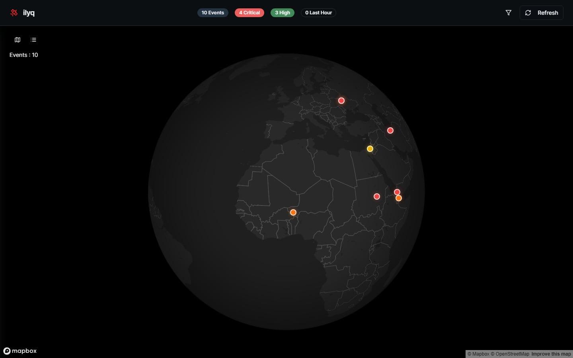573x358 pixels.
Task: Click the ilyq app title
Action: pos(29,13)
